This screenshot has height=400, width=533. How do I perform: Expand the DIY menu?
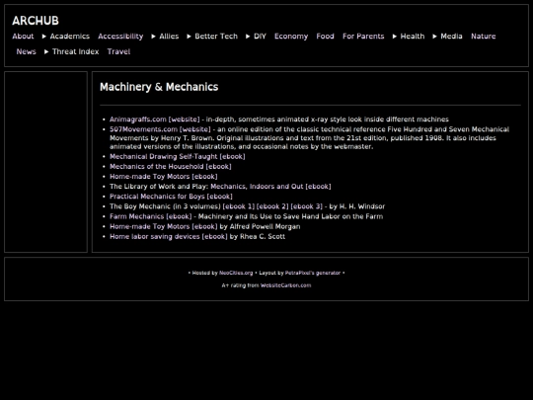tap(256, 37)
